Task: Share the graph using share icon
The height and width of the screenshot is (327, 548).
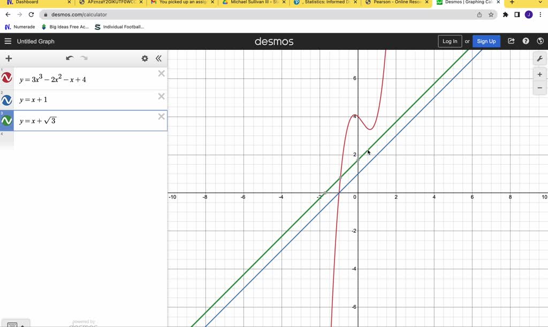Action: (x=511, y=41)
